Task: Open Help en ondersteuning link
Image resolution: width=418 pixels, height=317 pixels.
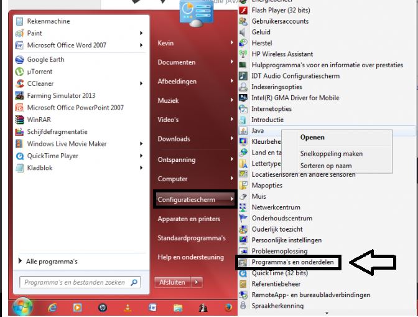Action: pyautogui.click(x=190, y=257)
